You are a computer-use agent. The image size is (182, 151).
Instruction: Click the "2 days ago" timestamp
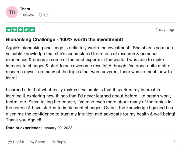(165, 30)
